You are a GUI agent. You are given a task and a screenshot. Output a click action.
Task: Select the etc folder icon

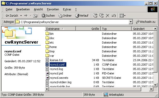[47, 42]
